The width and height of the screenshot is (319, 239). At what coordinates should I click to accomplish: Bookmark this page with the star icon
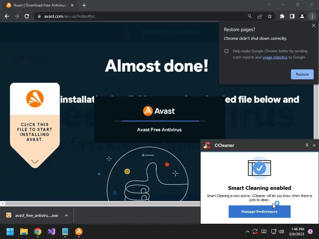click(x=270, y=16)
